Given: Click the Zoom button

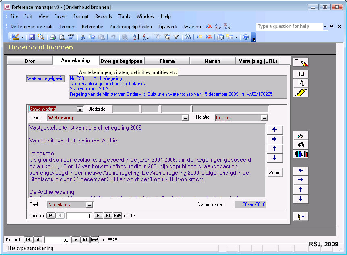Looking at the screenshot, I should [x=274, y=172].
